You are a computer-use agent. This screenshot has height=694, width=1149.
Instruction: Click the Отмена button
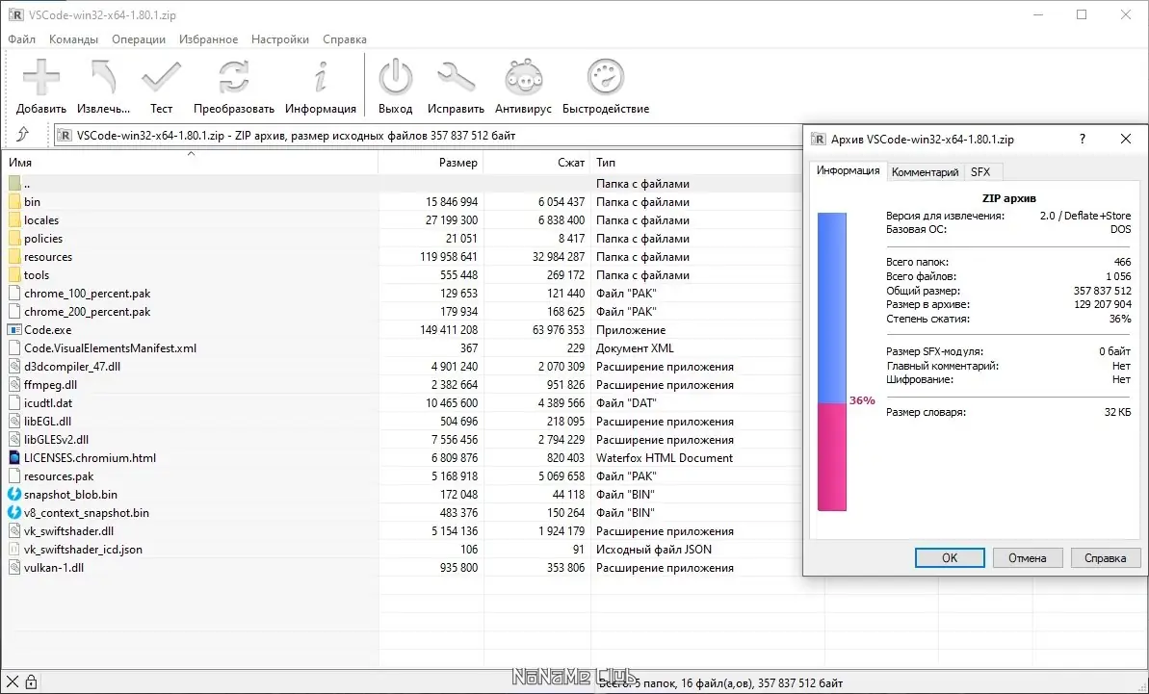point(1027,558)
